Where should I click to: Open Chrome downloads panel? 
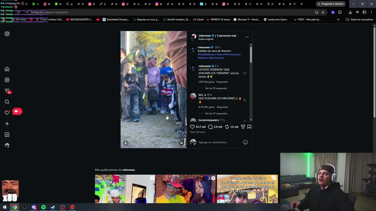tap(350, 12)
